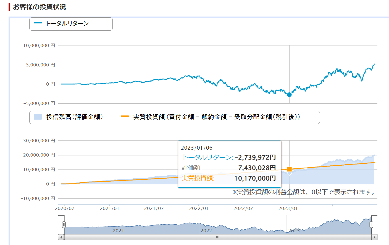Toggle the トータルリターン legend series
This screenshot has width=389, height=245.
[67, 24]
